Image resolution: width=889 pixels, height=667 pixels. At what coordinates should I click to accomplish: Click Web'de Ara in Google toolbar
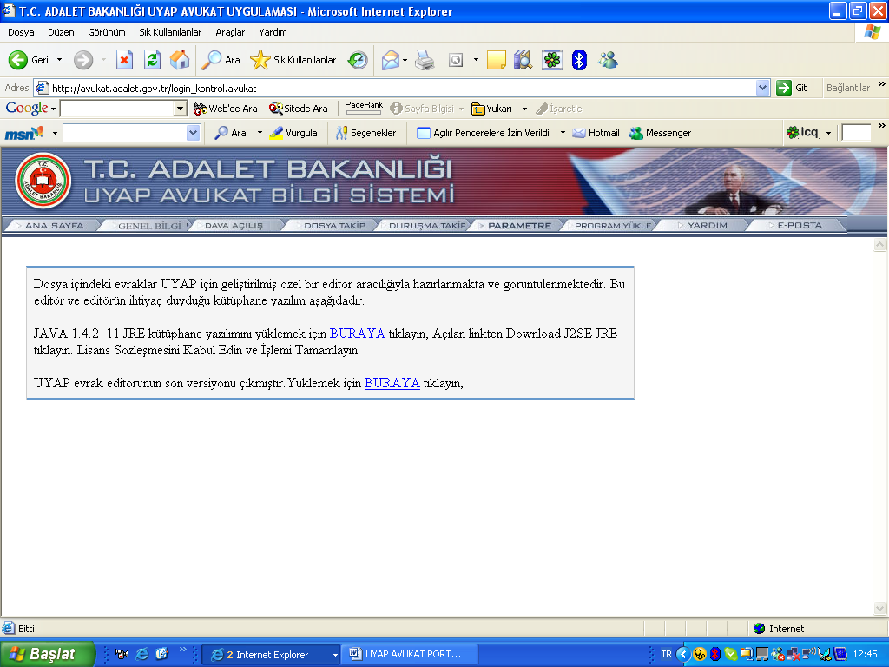[225, 109]
